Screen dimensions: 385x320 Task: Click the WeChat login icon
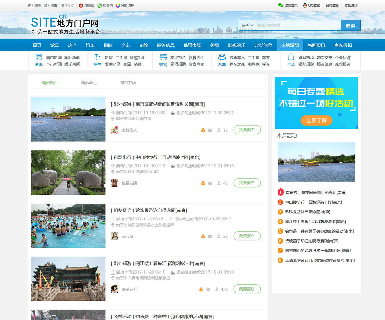tap(281, 5)
